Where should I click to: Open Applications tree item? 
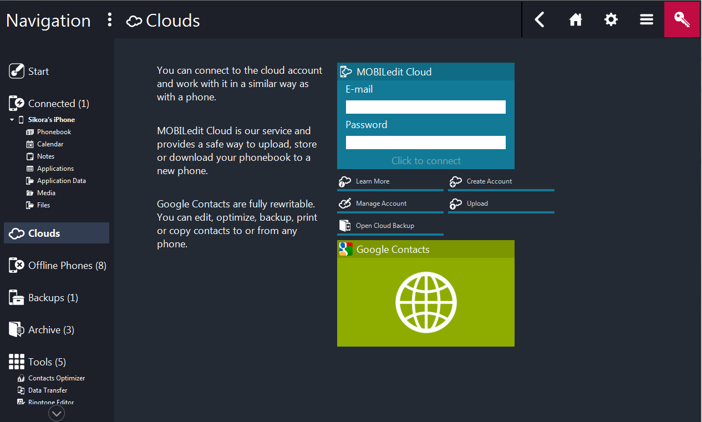pos(55,169)
